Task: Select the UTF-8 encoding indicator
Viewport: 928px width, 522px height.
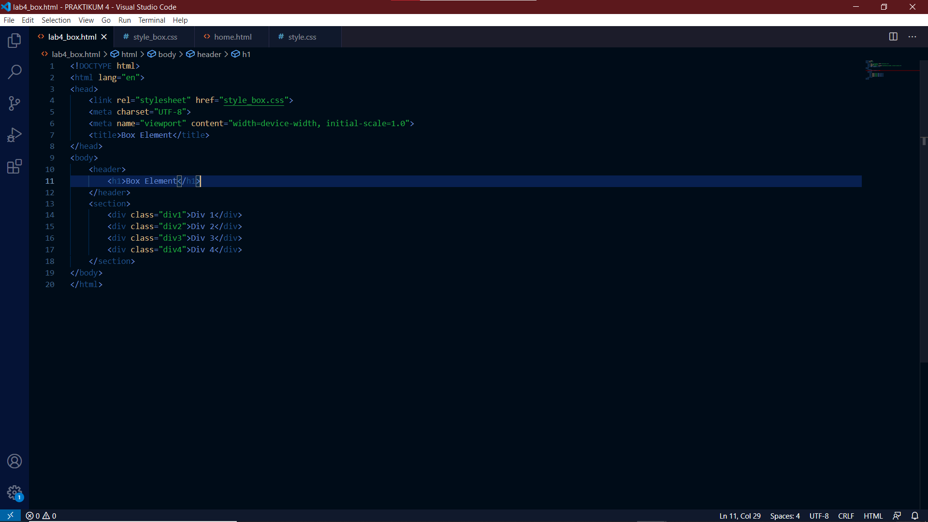Action: click(x=819, y=516)
